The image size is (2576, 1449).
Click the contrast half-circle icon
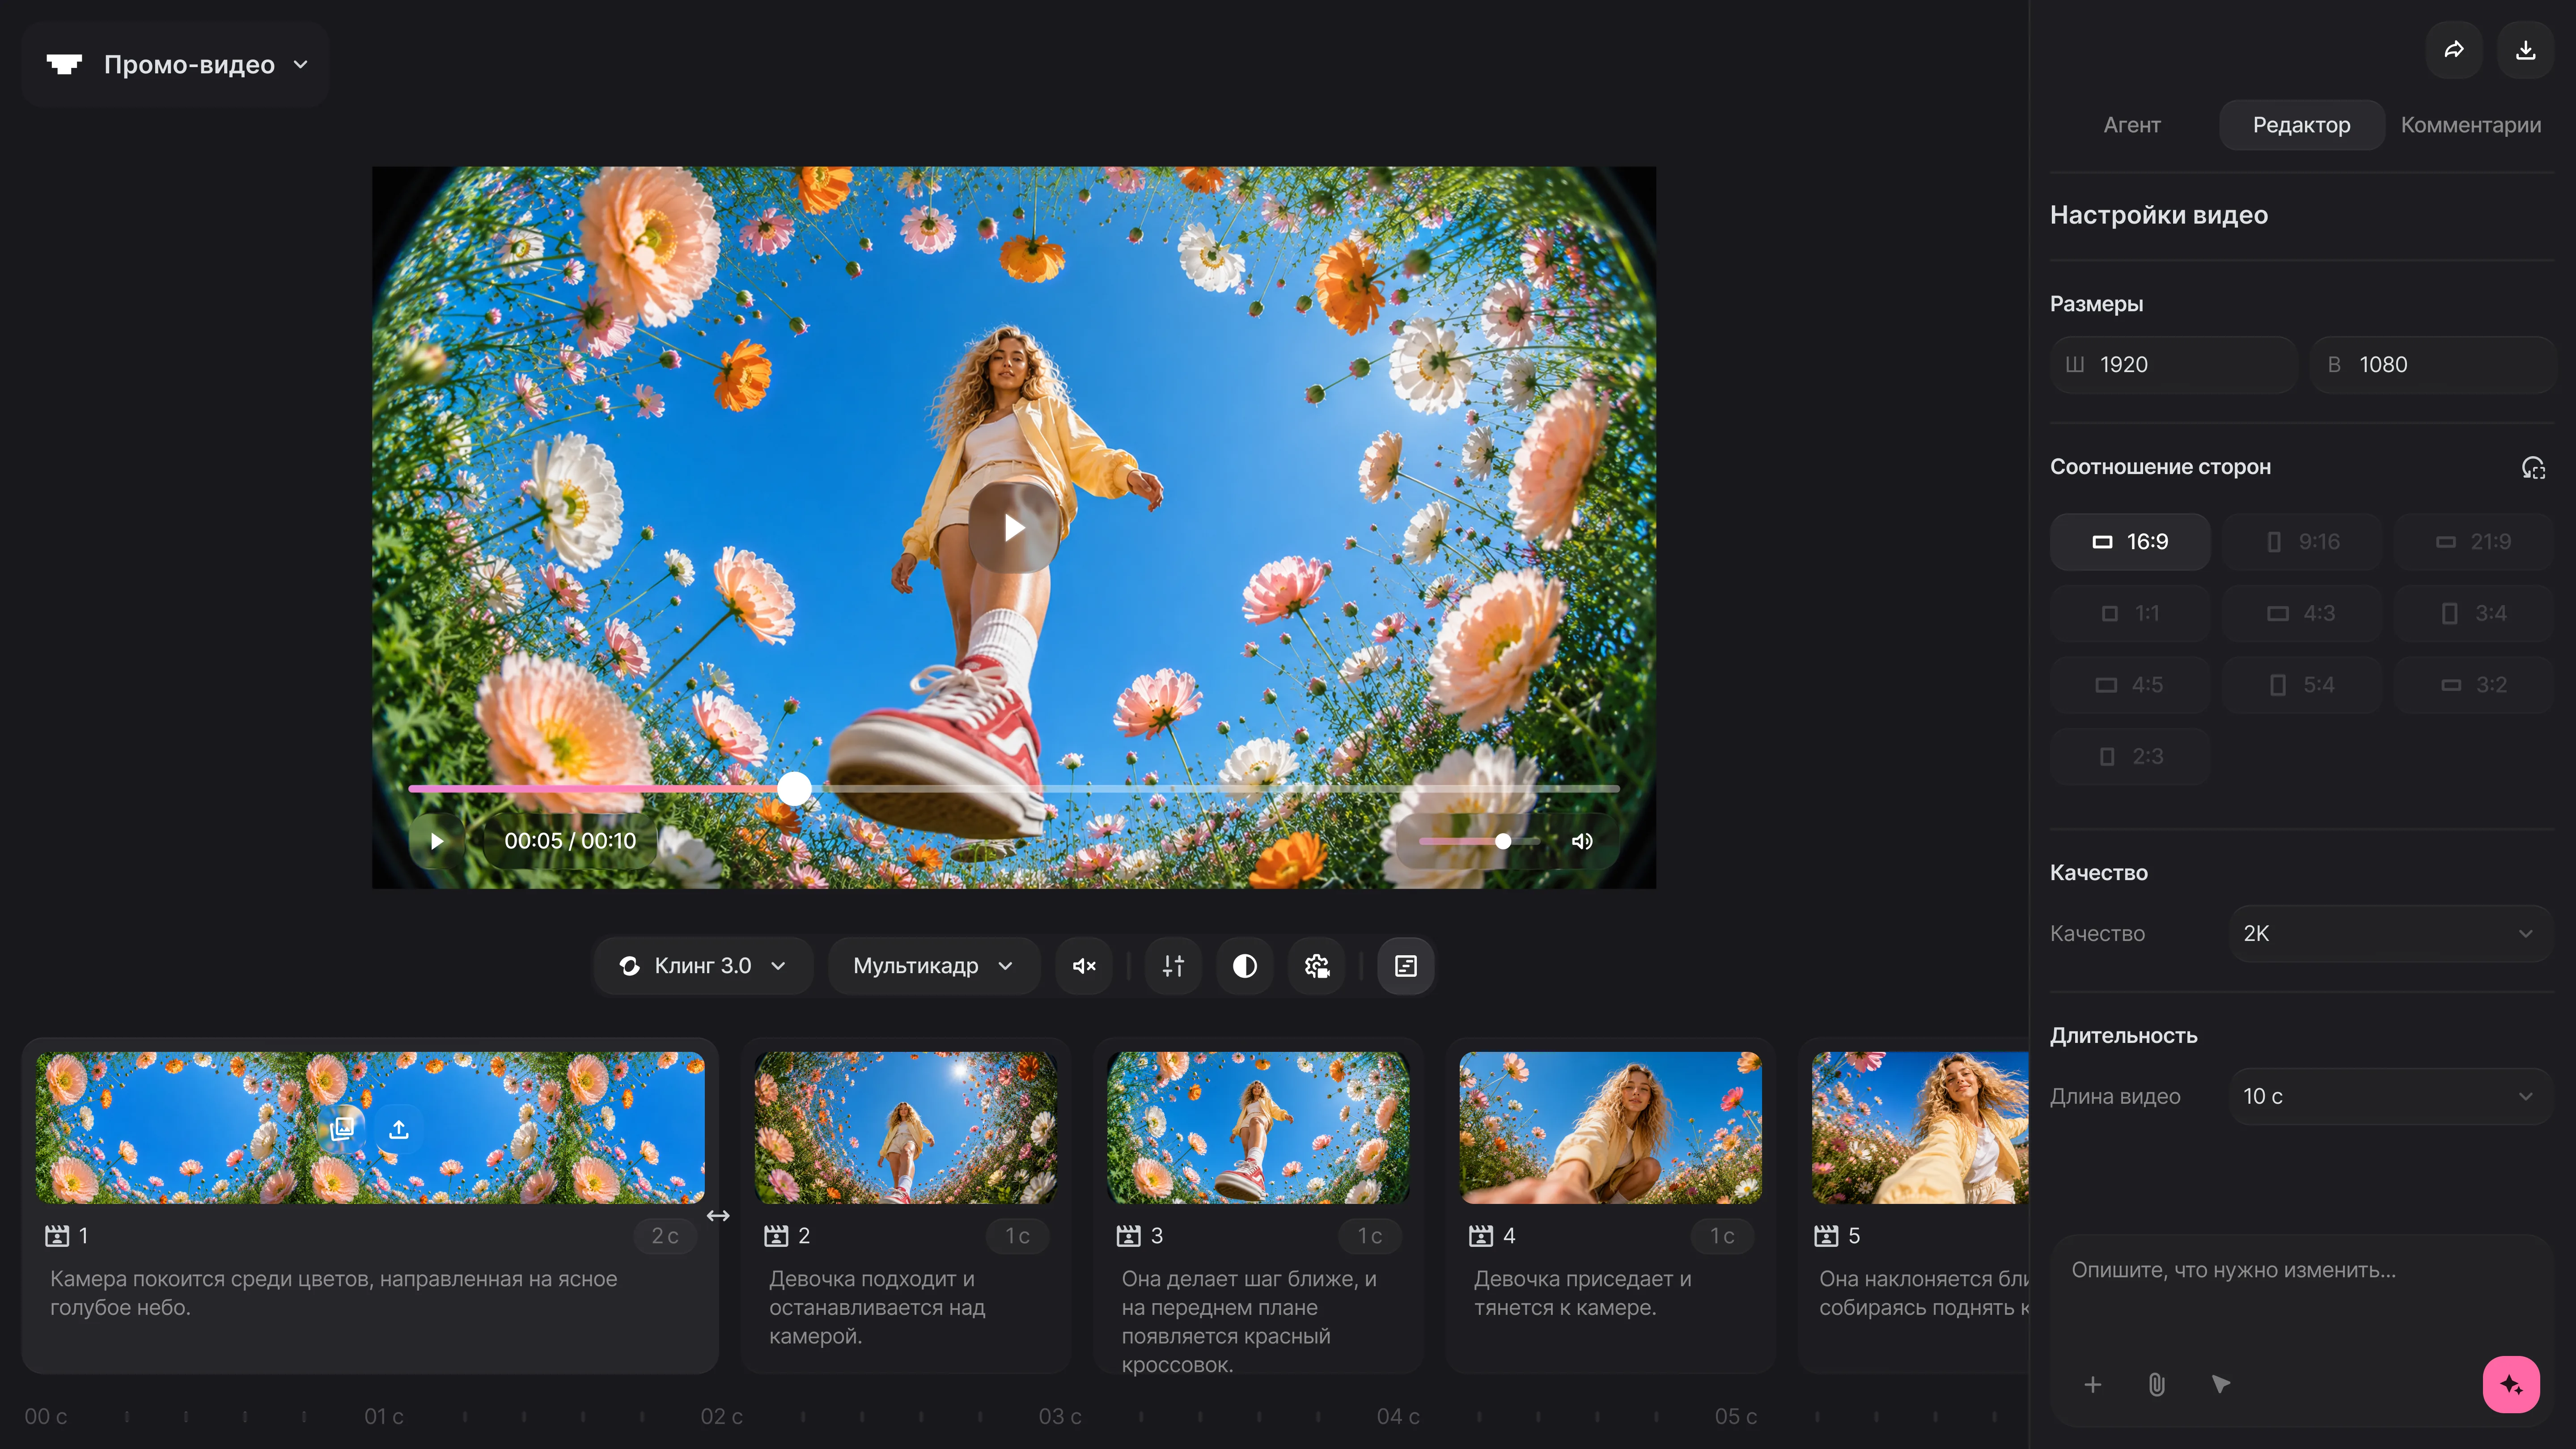tap(1245, 966)
